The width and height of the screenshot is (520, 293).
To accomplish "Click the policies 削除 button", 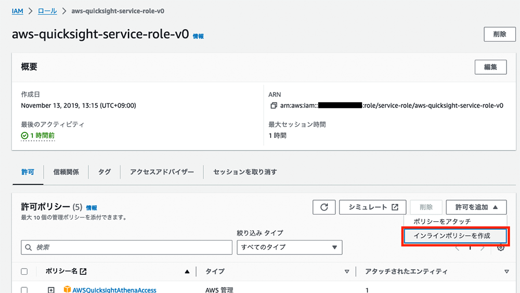I will [x=426, y=207].
